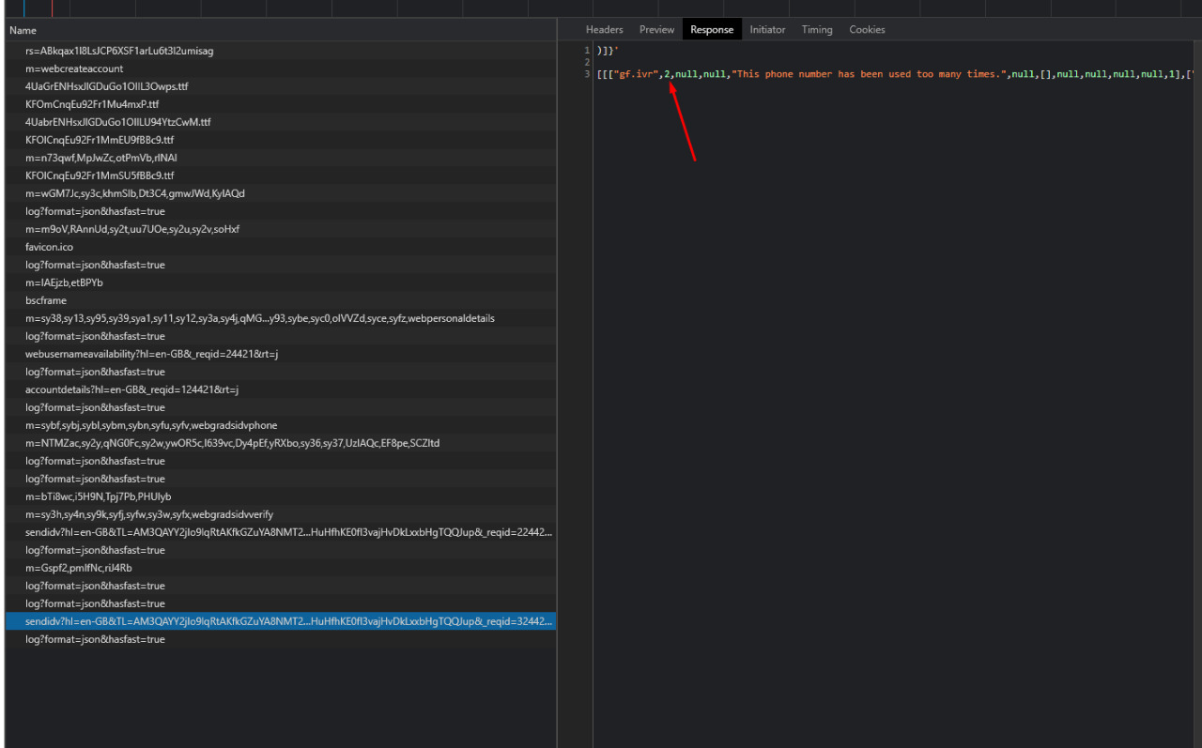Select the m=wGM7Jc,sy3c,khmSIb request

click(280, 193)
